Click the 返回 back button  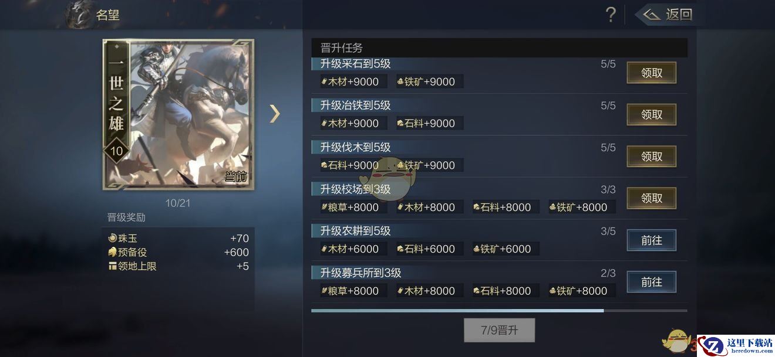tap(667, 15)
